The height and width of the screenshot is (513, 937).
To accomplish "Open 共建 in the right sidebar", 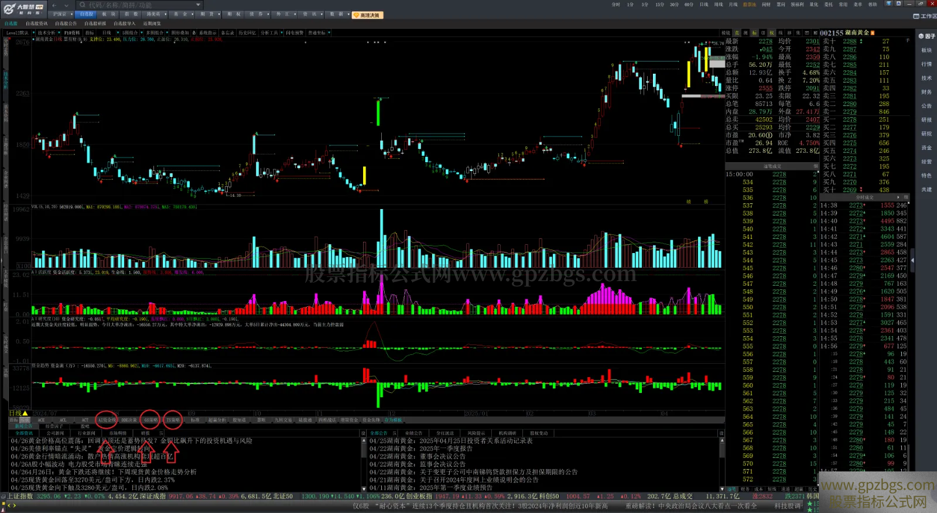I will (x=926, y=190).
